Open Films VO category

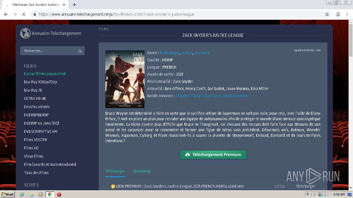click(31, 148)
